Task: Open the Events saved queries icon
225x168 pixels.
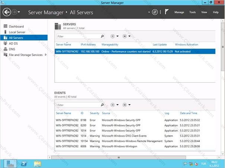Action: pyautogui.click(x=125, y=105)
